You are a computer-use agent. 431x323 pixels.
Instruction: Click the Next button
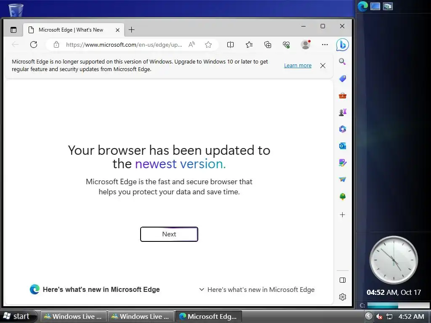(169, 234)
